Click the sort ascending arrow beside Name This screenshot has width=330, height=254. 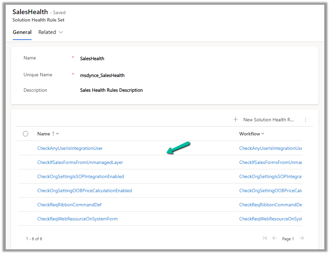point(53,134)
